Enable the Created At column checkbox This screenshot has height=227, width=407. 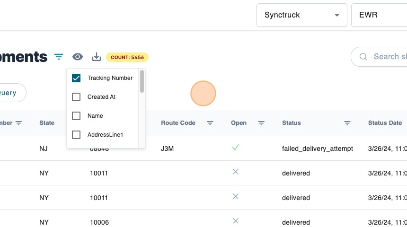click(x=76, y=97)
